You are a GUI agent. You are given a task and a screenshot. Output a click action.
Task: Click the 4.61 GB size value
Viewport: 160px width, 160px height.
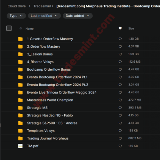(133, 123)
